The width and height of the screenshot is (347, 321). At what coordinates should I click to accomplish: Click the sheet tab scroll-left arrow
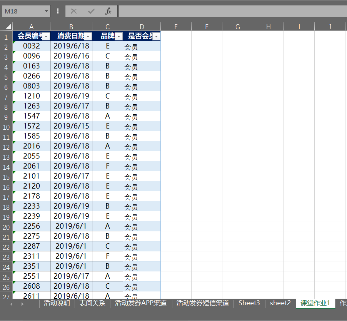point(11,304)
